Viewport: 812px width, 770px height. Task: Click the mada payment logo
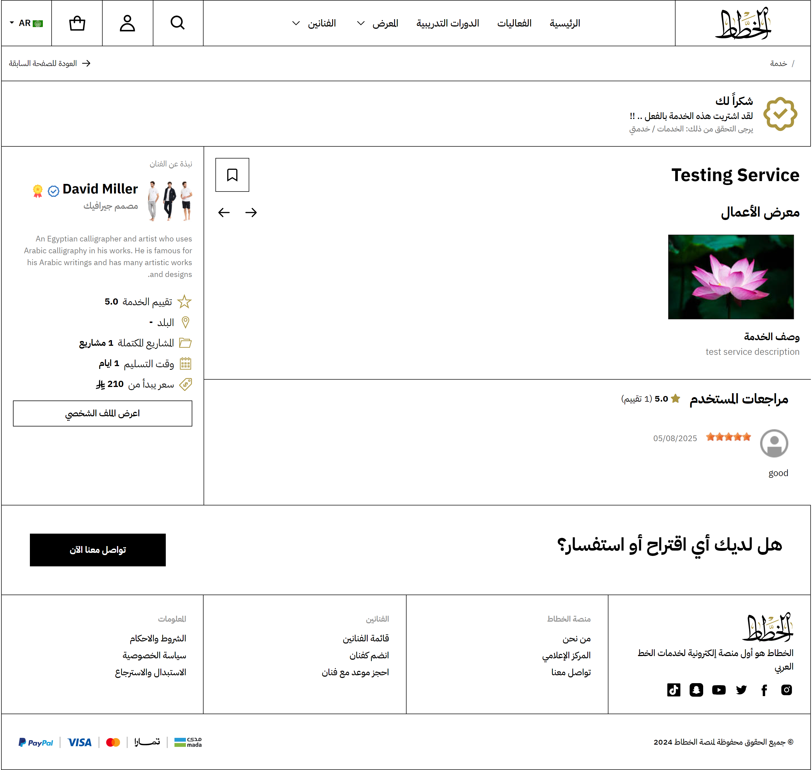coord(188,742)
